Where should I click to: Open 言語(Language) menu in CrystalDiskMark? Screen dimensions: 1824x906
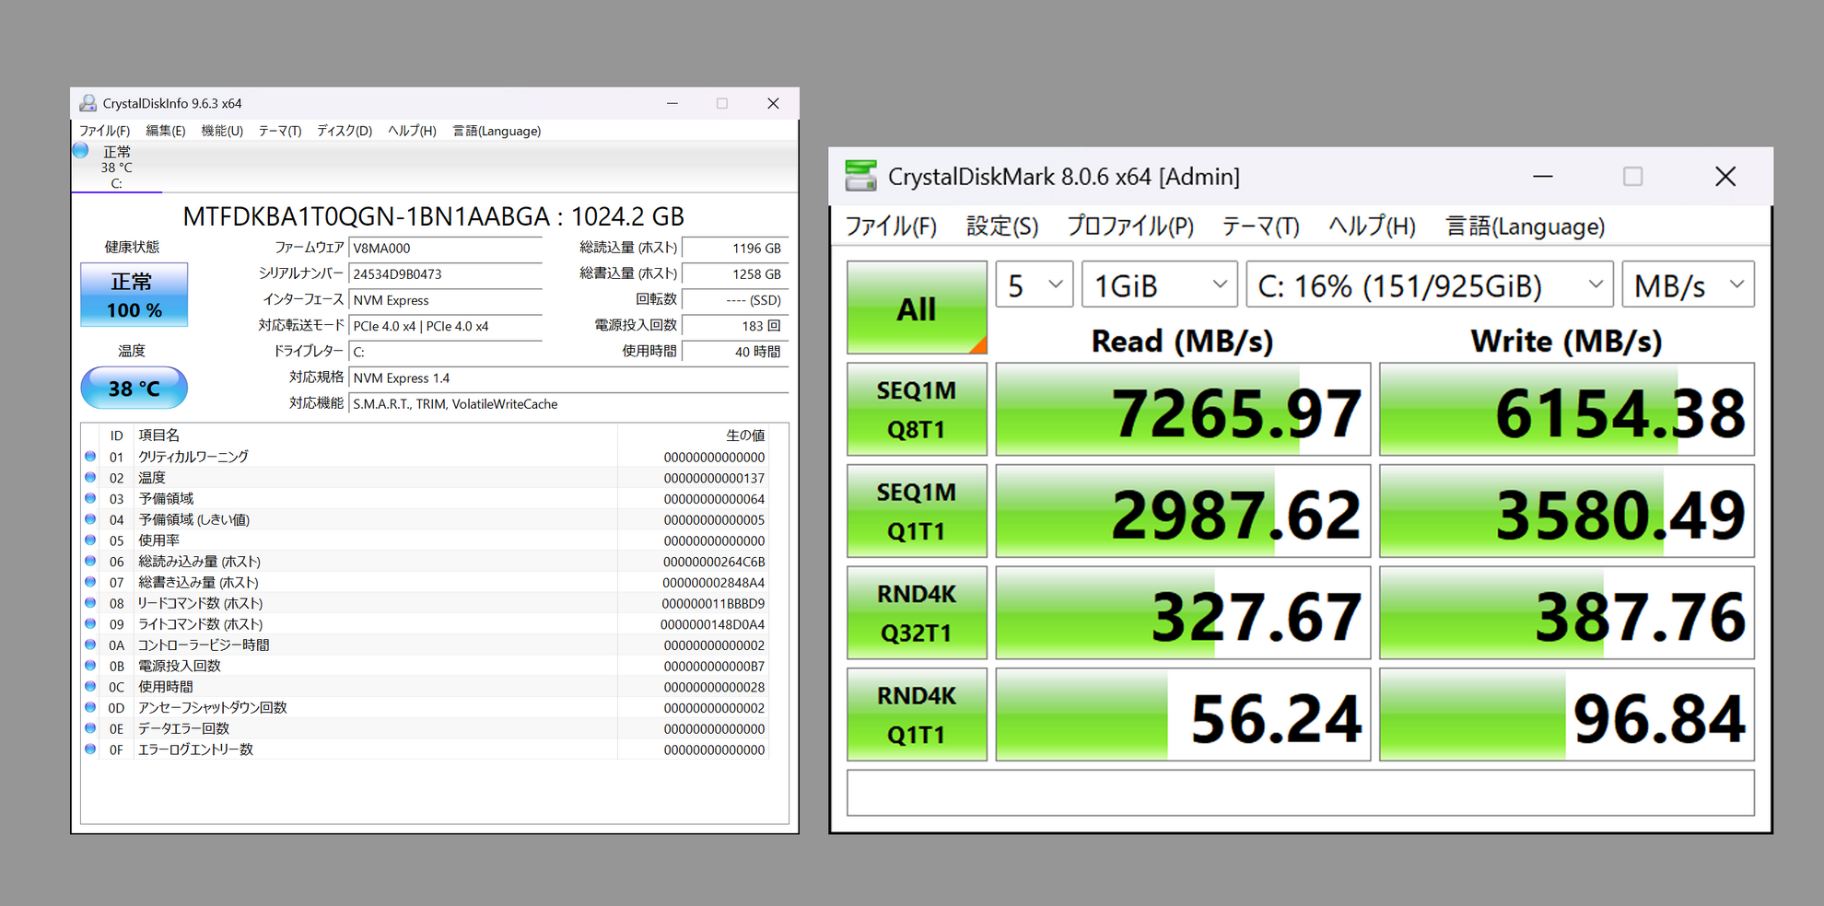(x=1525, y=226)
